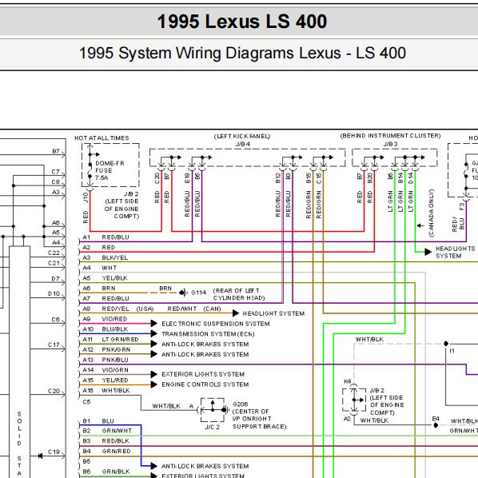Viewport: 478px width, 478px height.
Task: Select the "DOME-FR FUSE 7.5A" fuse label
Action: coord(110,170)
